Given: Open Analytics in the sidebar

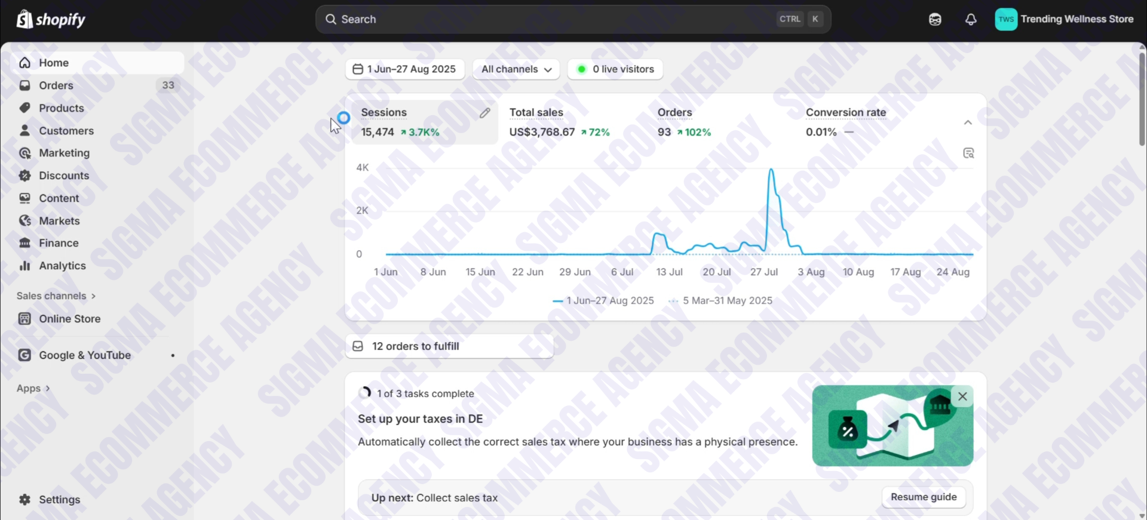Looking at the screenshot, I should (98, 266).
